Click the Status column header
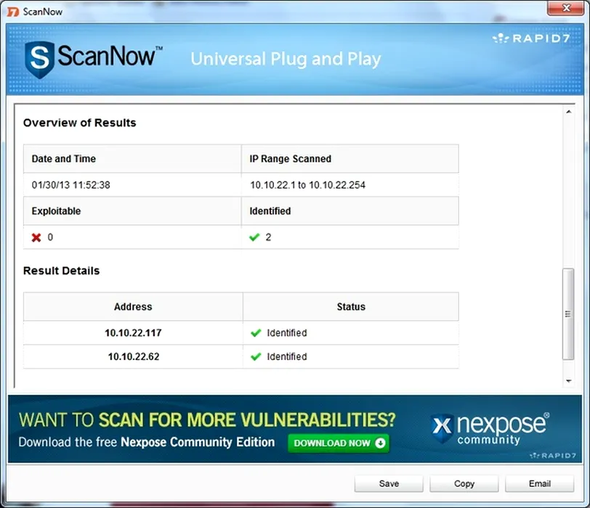The image size is (590, 508). (x=350, y=307)
